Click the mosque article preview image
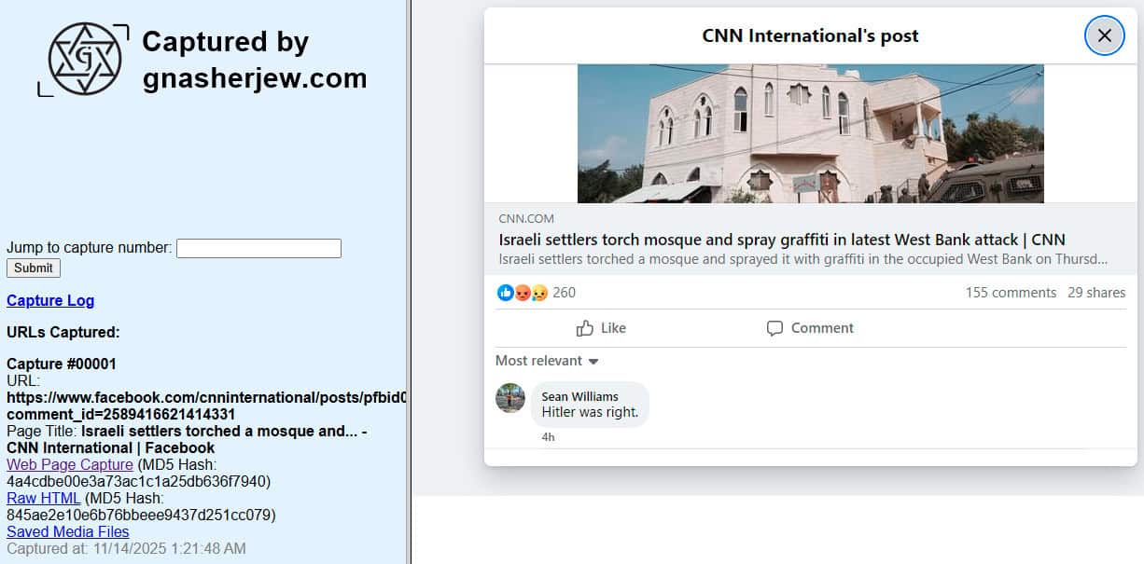The height and width of the screenshot is (564, 1144). pos(810,133)
